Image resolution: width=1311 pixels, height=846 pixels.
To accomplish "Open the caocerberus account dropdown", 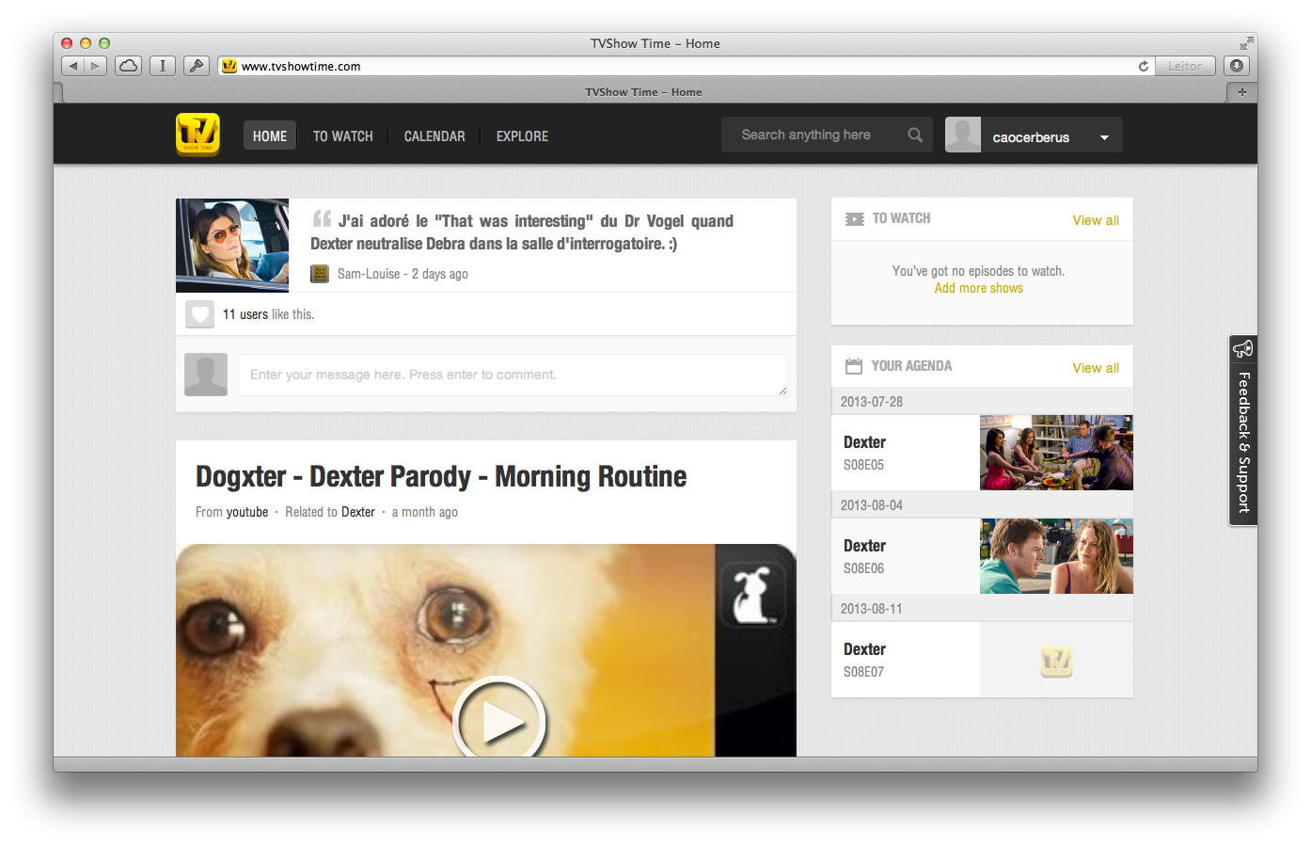I will tap(1102, 135).
